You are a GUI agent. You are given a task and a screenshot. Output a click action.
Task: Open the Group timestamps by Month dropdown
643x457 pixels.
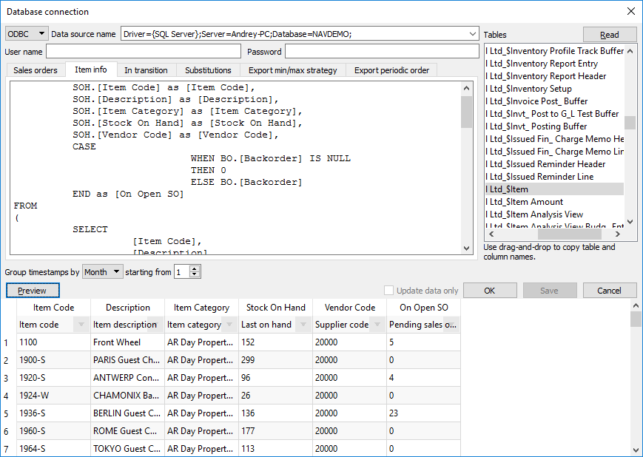(103, 272)
